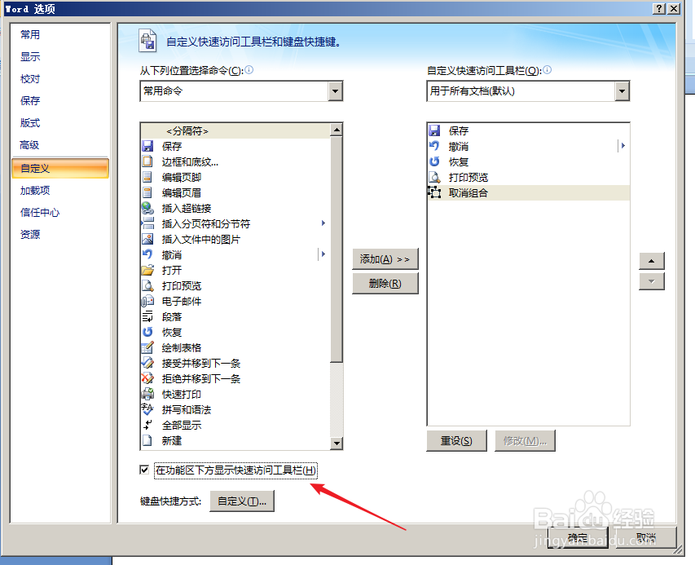Open the 加载项 options category
The image size is (695, 565).
pyautogui.click(x=35, y=190)
